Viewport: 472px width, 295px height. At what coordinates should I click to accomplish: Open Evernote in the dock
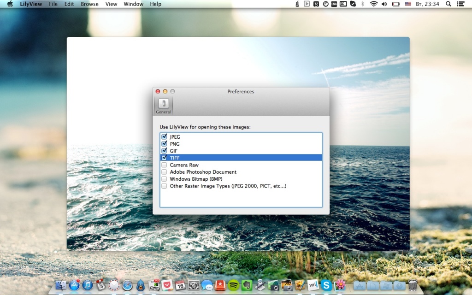click(x=247, y=285)
